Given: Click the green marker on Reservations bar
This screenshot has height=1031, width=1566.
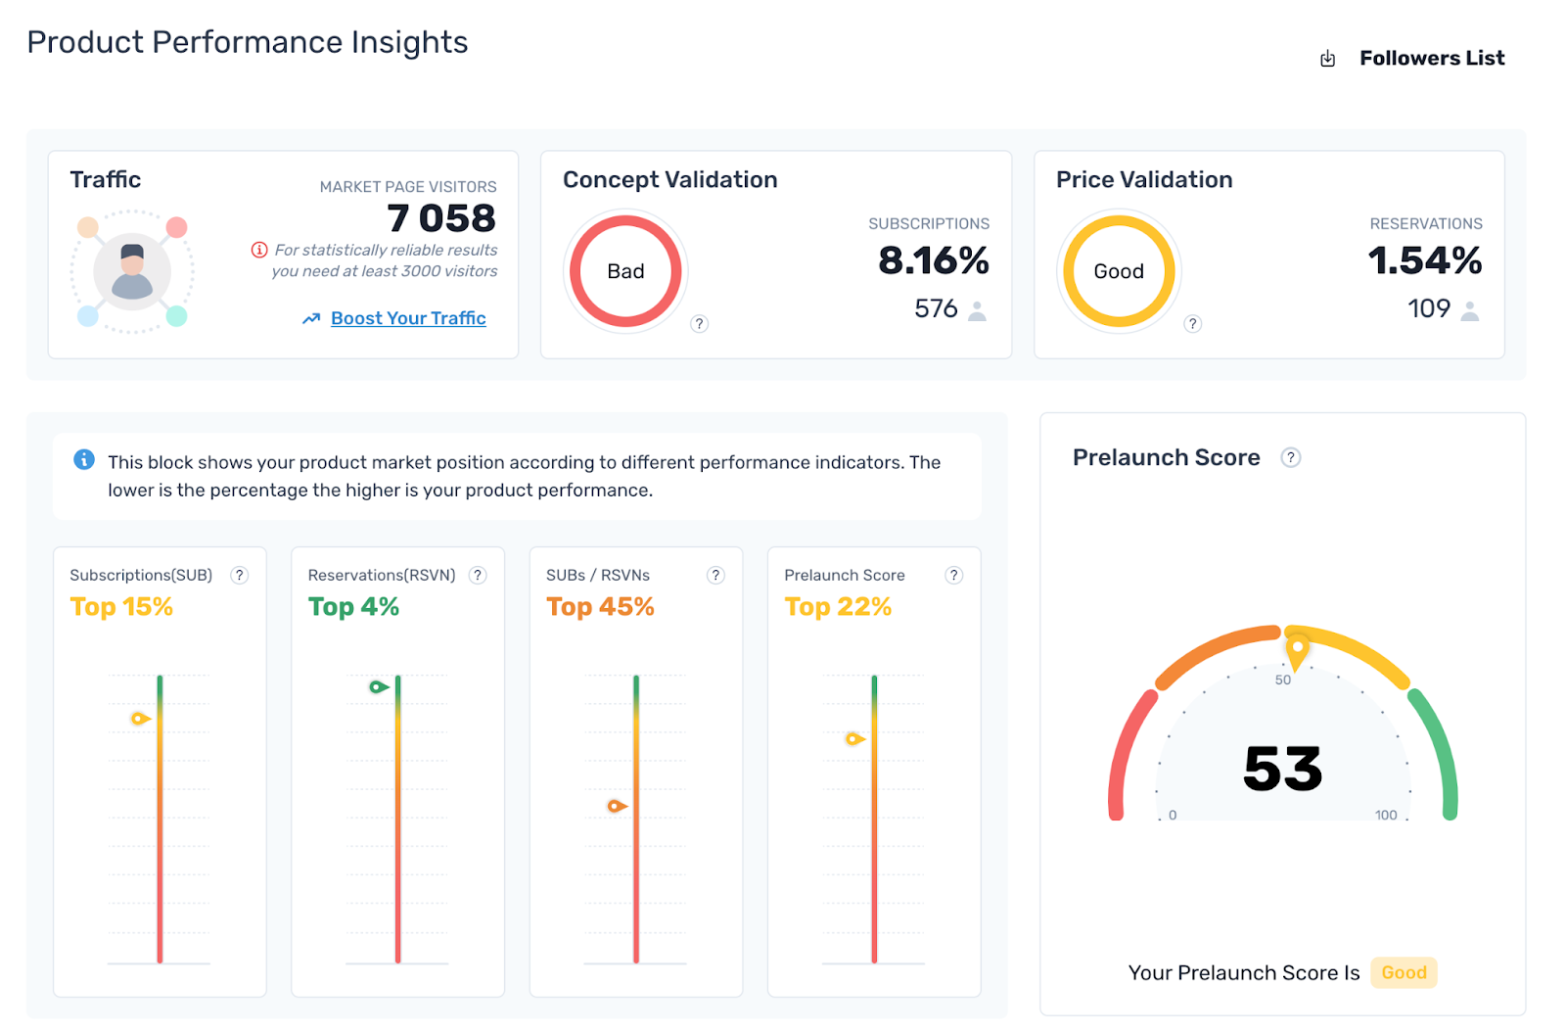Looking at the screenshot, I should tap(379, 687).
